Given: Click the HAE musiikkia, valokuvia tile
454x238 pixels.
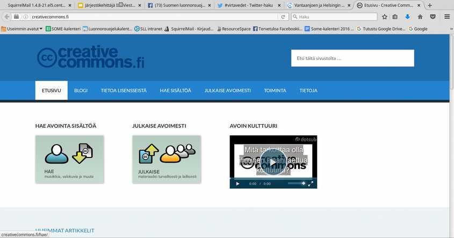Looking at the screenshot, I should [x=69, y=159].
